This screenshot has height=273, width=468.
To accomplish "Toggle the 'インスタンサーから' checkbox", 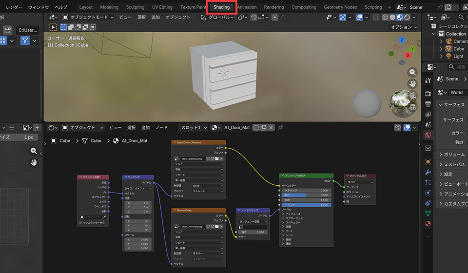I will pyautogui.click(x=81, y=223).
